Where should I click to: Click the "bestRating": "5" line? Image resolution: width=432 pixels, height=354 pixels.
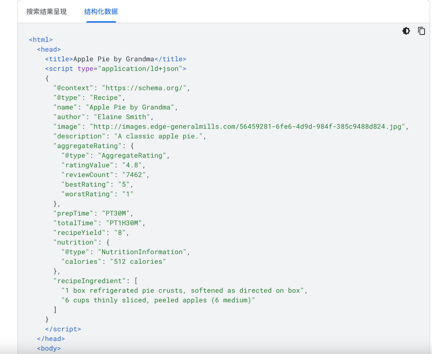point(98,184)
